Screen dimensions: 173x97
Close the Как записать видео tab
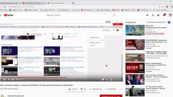[69, 3]
